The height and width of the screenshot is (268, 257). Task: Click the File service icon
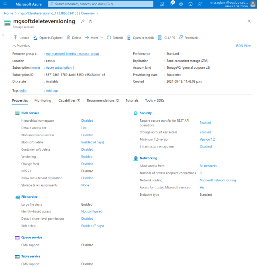coord(17,197)
